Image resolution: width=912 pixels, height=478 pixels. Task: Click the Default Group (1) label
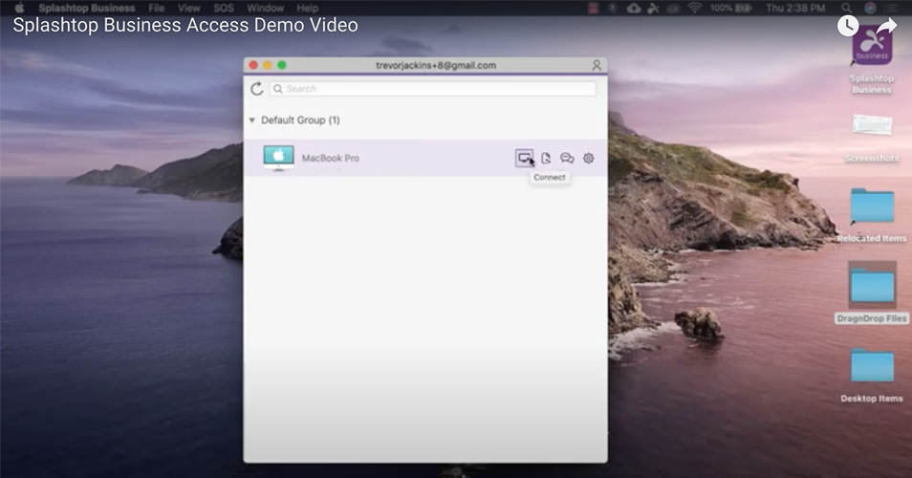point(300,120)
